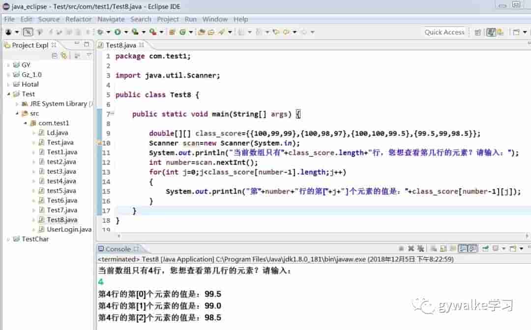The image size is (531, 330).
Task: Toggle the highlighted toolbar selection-mode button
Action: 28,32
